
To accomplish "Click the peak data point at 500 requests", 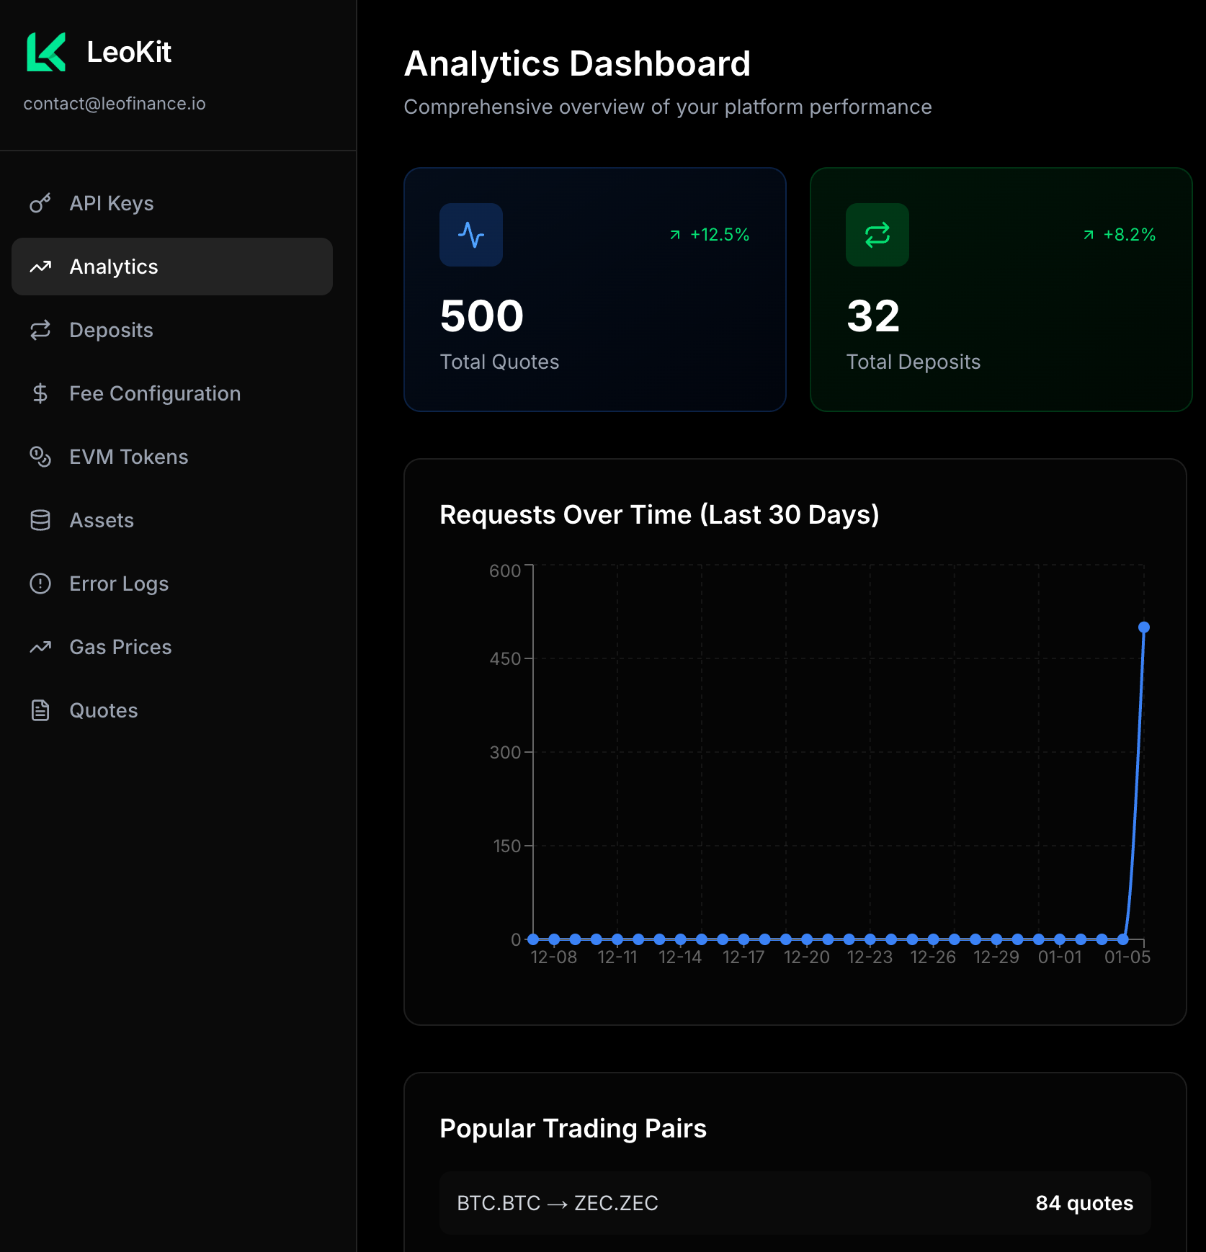I will pos(1143,627).
